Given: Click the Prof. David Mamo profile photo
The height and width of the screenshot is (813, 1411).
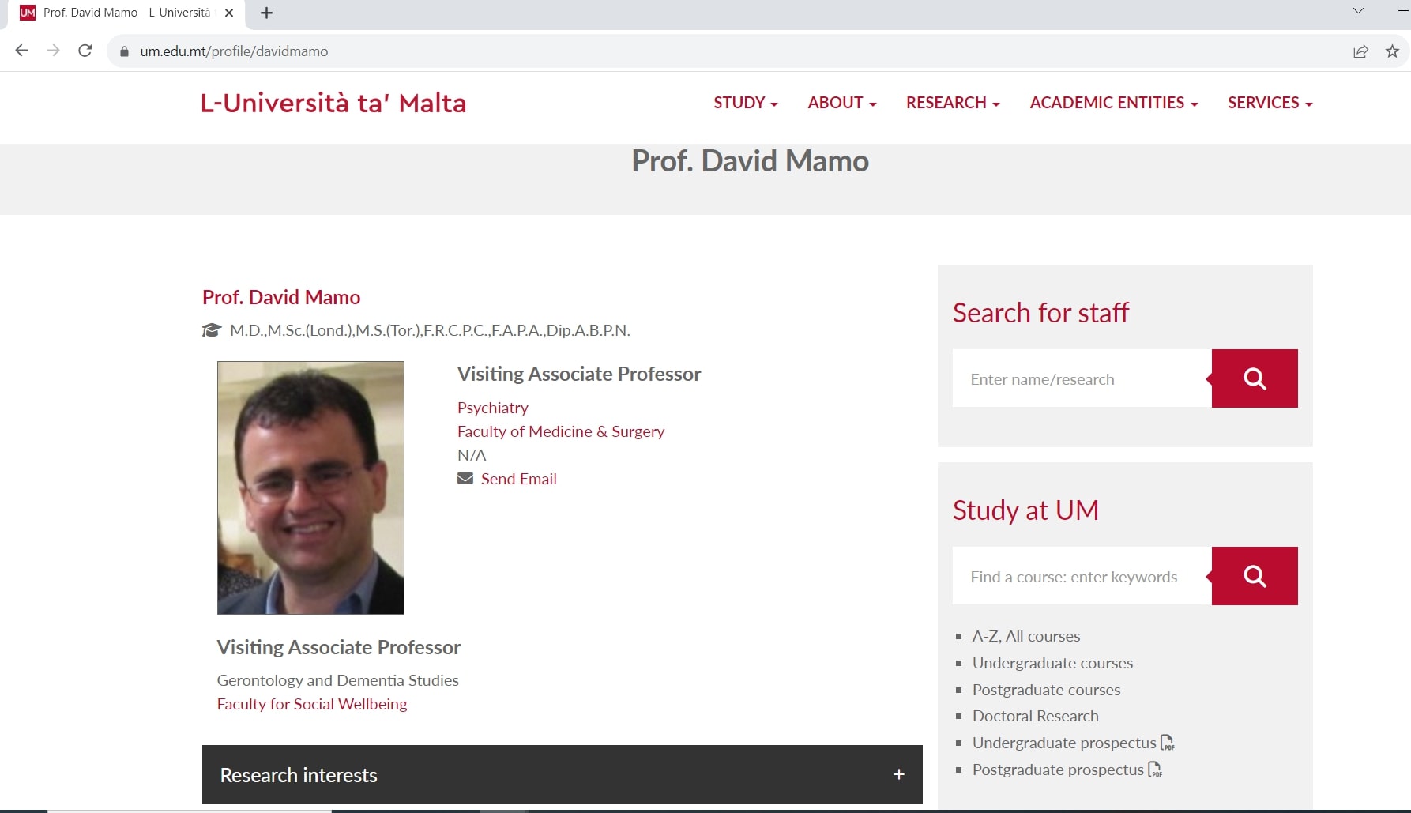Looking at the screenshot, I should (310, 487).
